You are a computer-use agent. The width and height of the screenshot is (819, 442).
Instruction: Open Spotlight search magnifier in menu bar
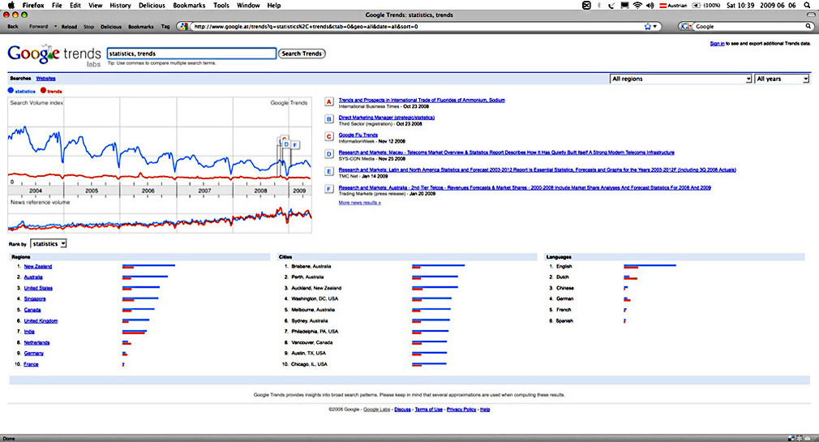click(807, 5)
